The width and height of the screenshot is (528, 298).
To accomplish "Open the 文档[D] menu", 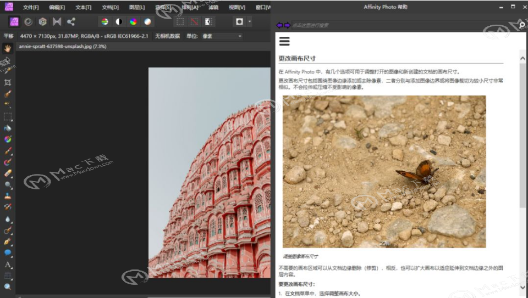I will click(x=110, y=7).
